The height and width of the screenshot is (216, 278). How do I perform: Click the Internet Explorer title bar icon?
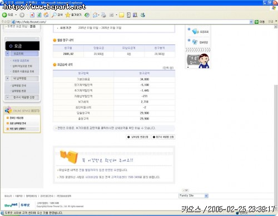(2, 3)
